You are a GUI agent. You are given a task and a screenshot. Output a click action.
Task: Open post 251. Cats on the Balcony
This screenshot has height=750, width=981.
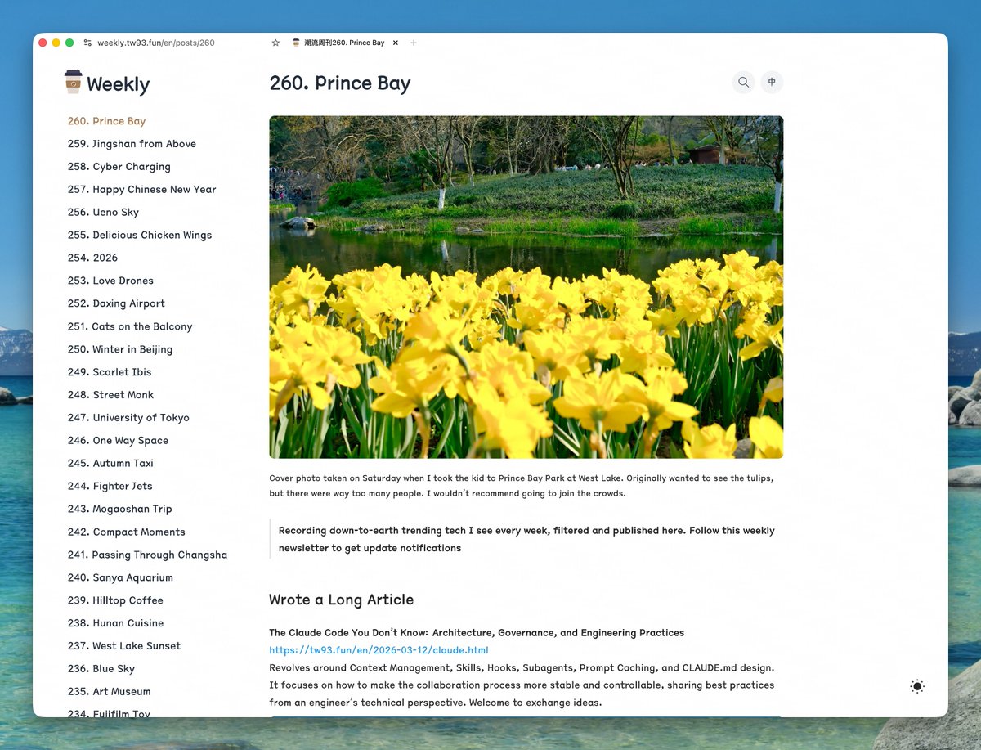click(130, 326)
